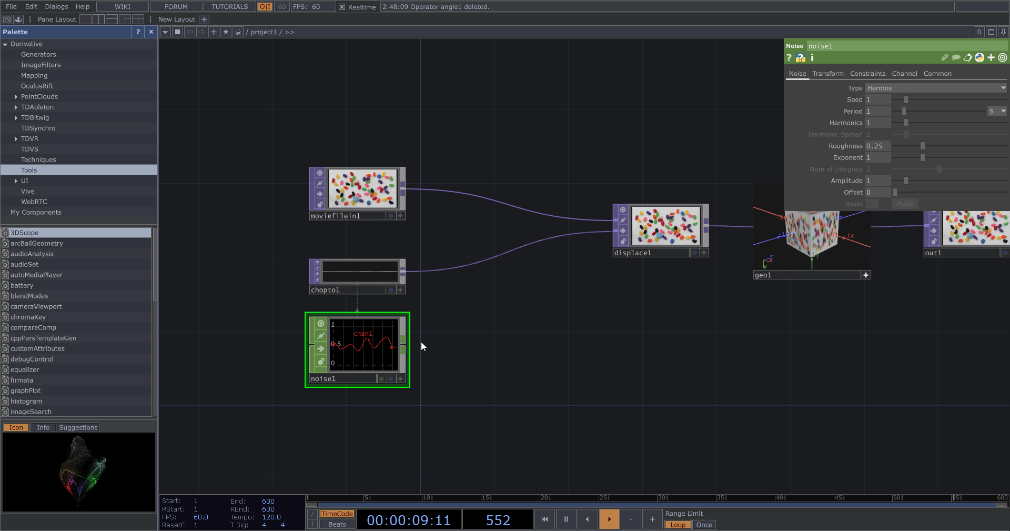Viewport: 1010px width, 531px height.
Task: Click the home icon in network path bar
Action: [238, 32]
